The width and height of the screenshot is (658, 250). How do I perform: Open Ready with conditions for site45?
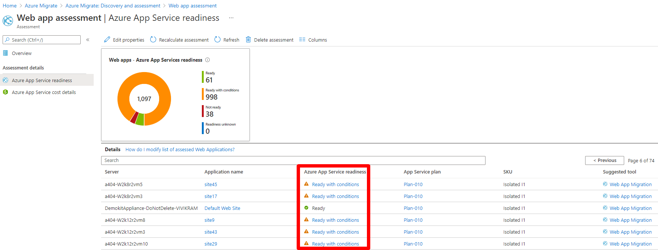point(335,184)
